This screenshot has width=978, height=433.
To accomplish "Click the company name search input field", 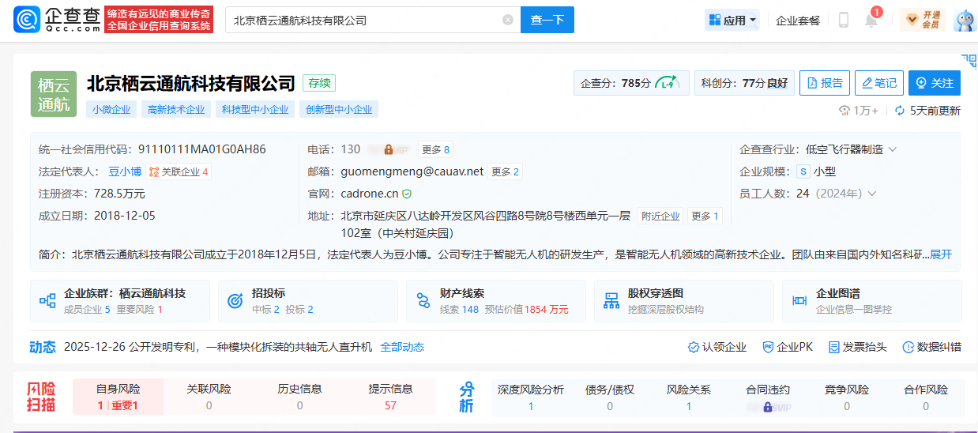I will pyautogui.click(x=363, y=21).
